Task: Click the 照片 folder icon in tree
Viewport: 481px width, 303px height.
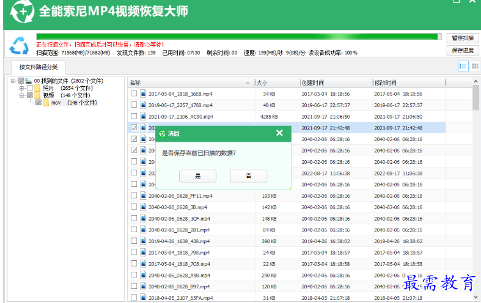Action: (x=38, y=88)
